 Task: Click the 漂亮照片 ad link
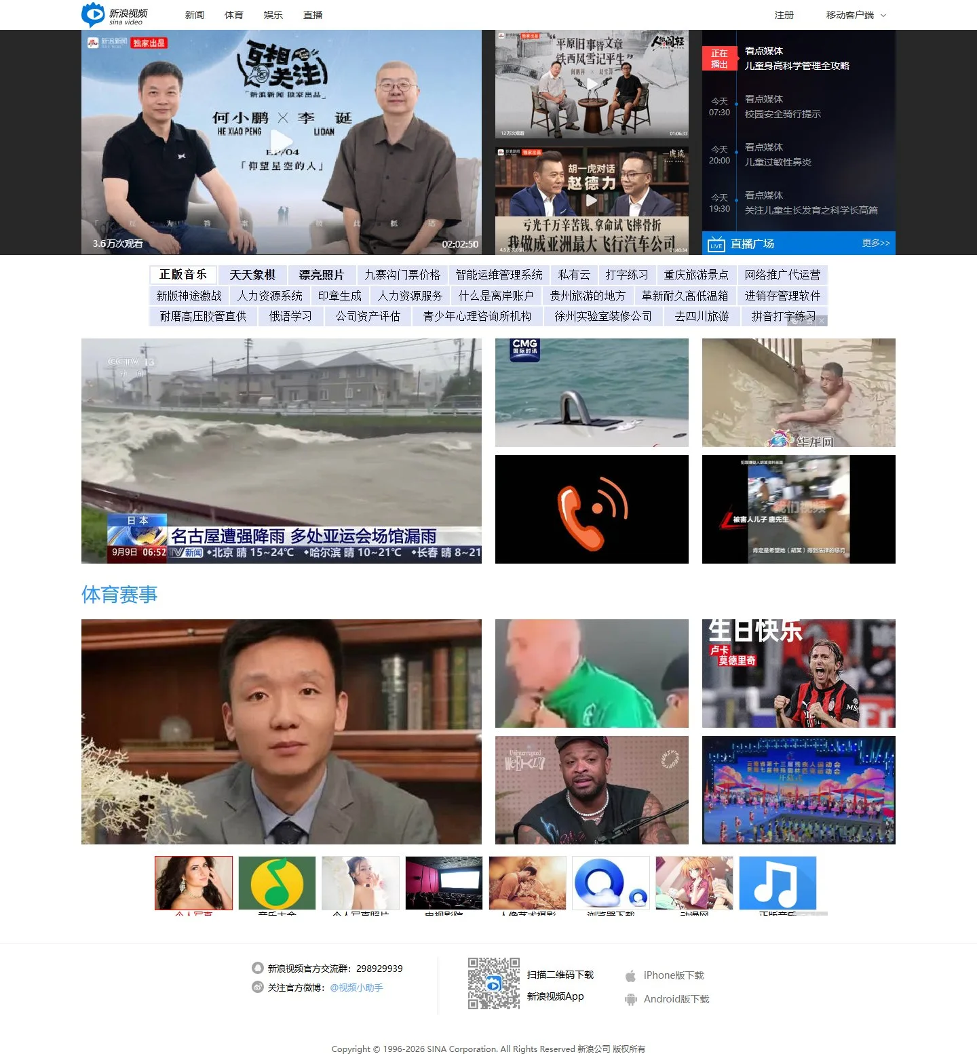point(322,275)
